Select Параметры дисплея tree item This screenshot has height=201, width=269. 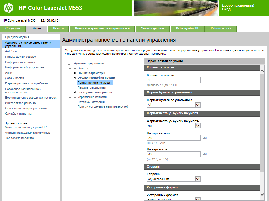click(92, 87)
